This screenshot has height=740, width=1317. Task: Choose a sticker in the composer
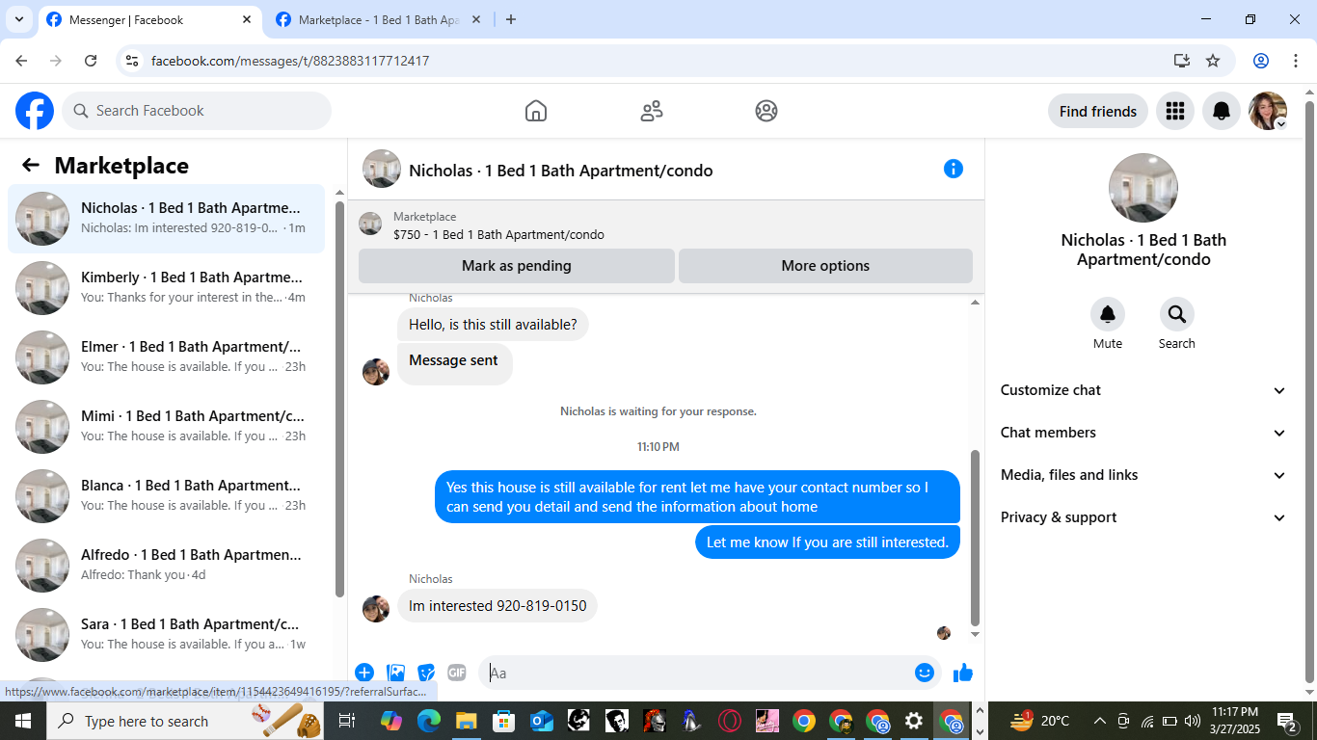click(426, 673)
